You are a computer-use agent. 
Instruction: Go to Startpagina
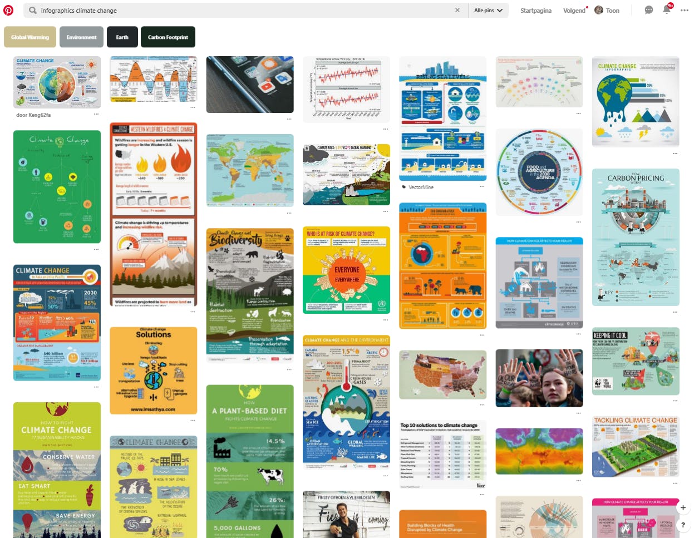535,10
